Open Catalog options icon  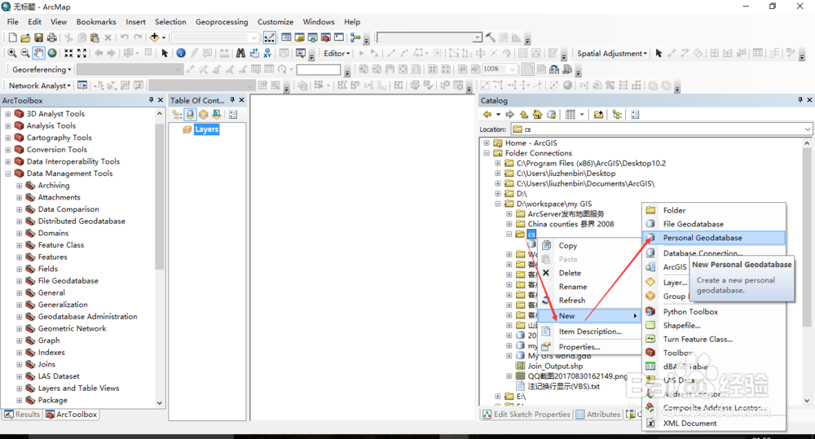coord(635,114)
